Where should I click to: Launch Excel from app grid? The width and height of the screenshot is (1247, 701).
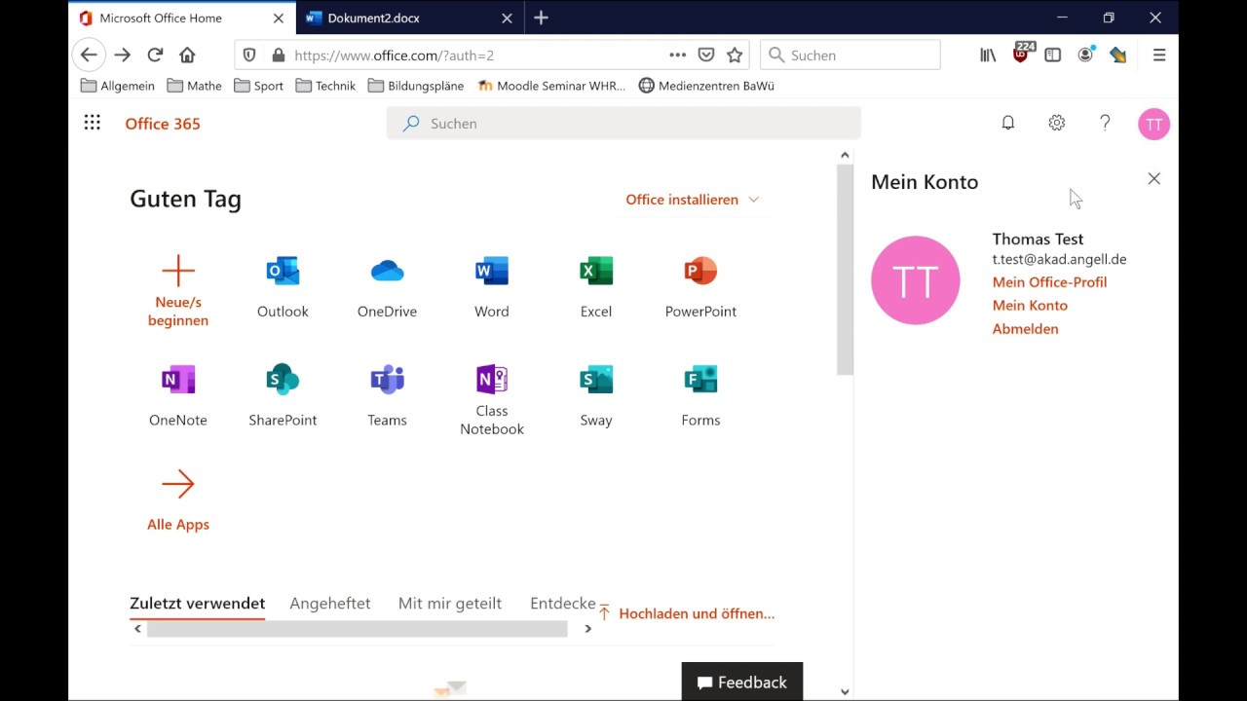click(x=596, y=287)
